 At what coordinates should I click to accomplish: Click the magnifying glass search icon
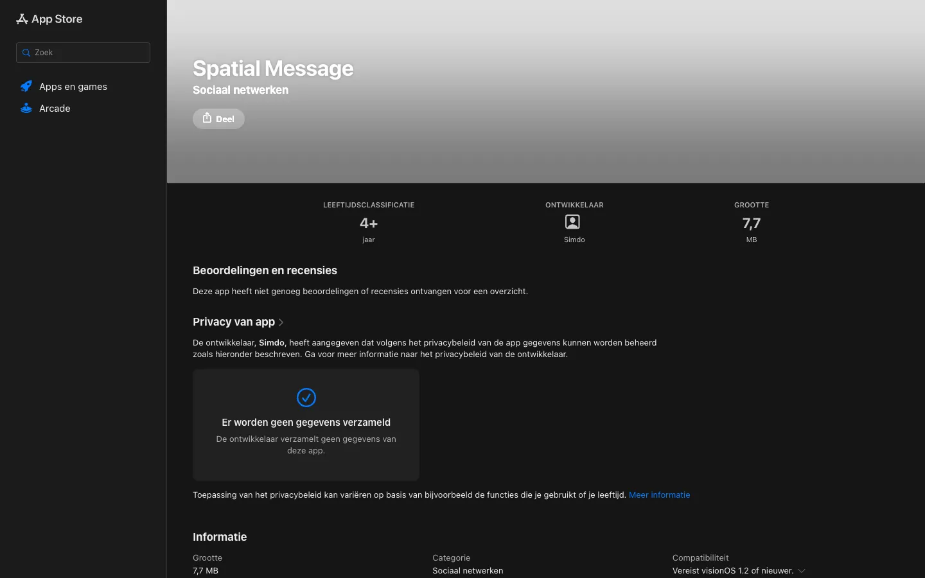26,53
